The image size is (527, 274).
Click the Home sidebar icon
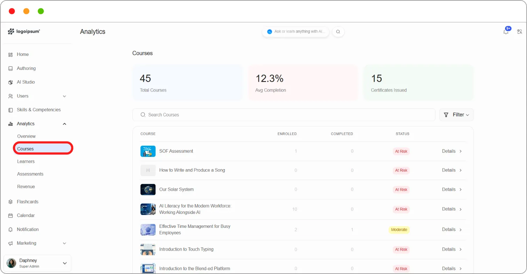10,55
